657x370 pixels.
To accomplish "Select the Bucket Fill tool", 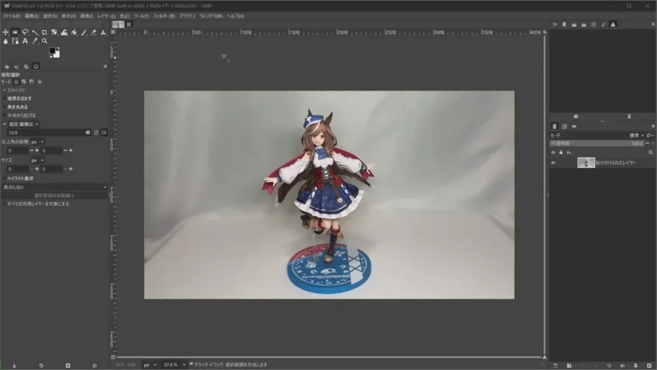I will [x=74, y=32].
